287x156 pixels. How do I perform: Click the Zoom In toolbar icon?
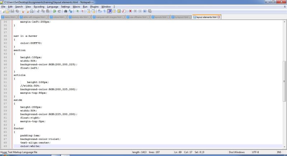[x=77, y=11]
